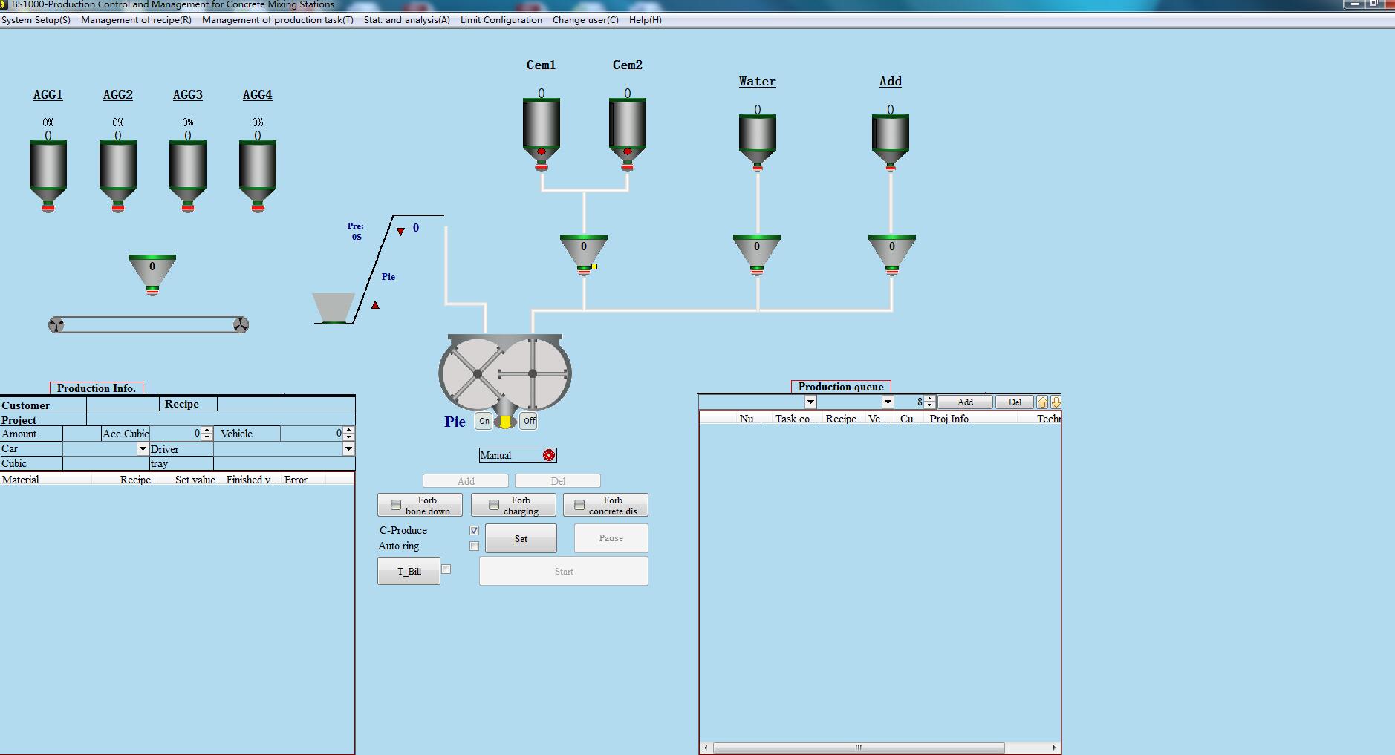Screen dimensions: 1395x755
Task: Click the Set button
Action: tap(521, 538)
